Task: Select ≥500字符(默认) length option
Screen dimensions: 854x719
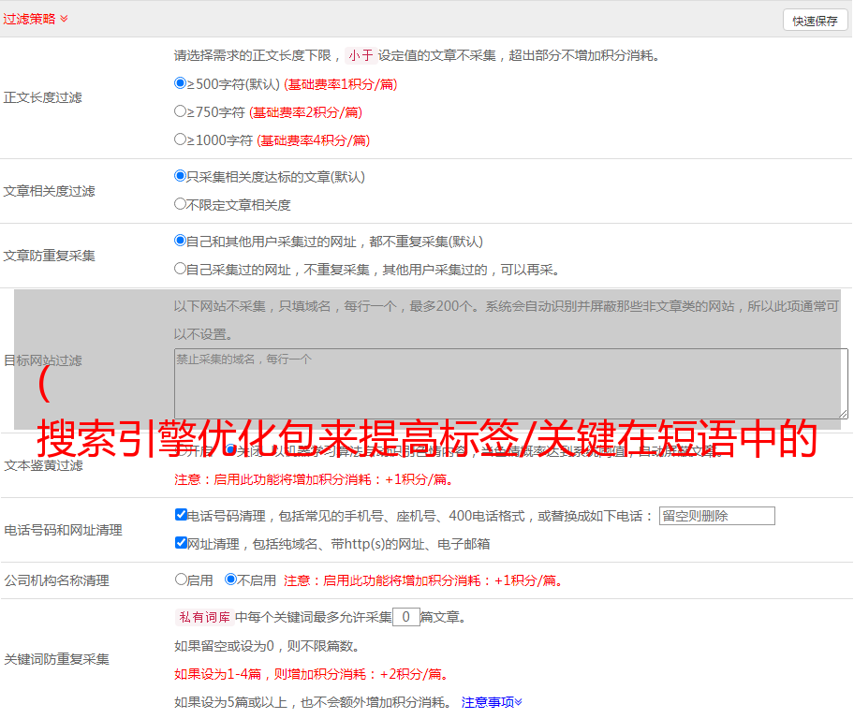Action: pyautogui.click(x=180, y=82)
